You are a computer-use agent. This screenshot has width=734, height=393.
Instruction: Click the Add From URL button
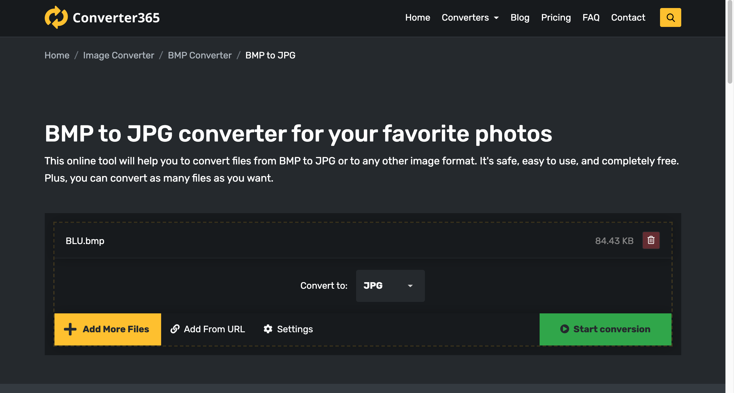tap(208, 329)
